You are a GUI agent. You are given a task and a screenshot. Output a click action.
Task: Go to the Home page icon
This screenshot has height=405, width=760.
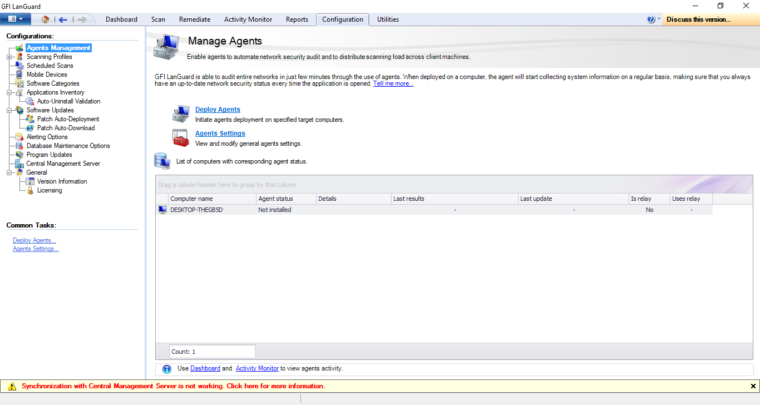pos(45,19)
